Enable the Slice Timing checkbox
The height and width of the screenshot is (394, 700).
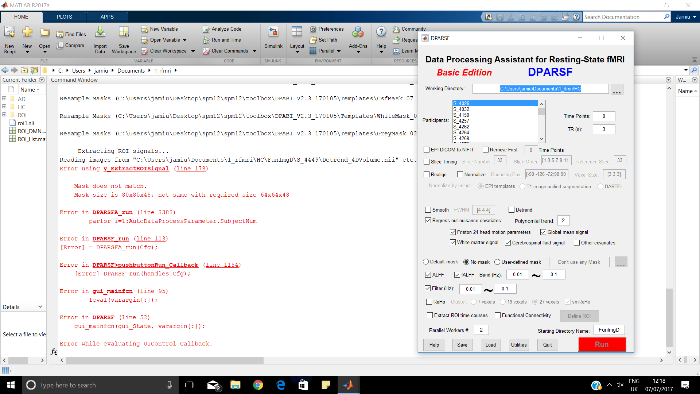pyautogui.click(x=427, y=162)
